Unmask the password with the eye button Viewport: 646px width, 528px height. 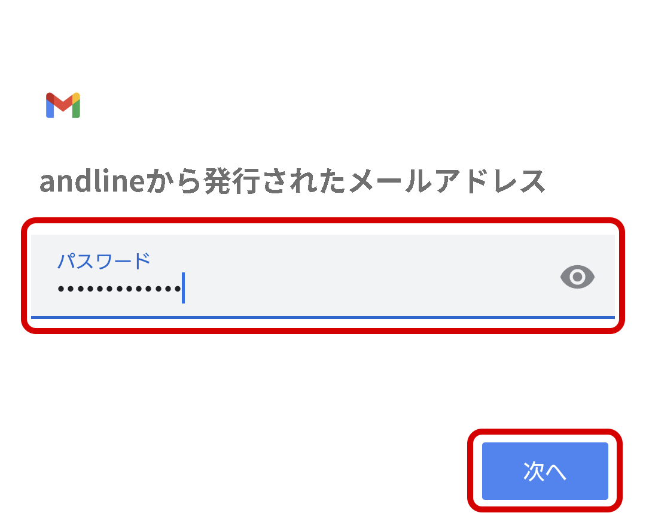coord(577,277)
